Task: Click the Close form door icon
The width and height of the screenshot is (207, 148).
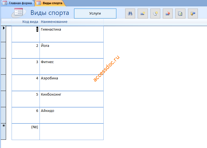Action: pyautogui.click(x=193, y=14)
